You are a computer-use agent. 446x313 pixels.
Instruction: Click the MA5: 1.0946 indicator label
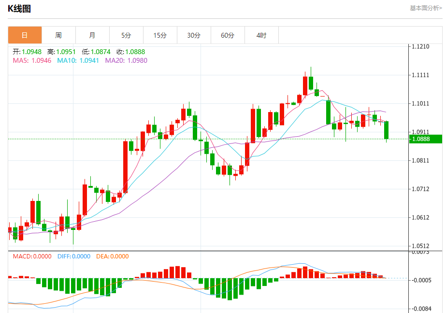(32, 60)
